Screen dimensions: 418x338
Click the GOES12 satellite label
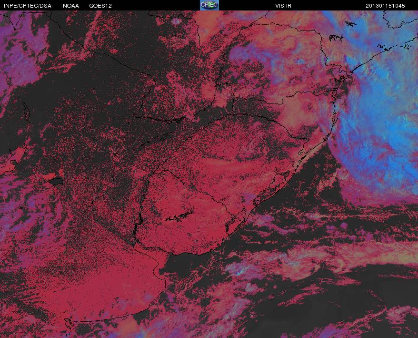point(100,6)
